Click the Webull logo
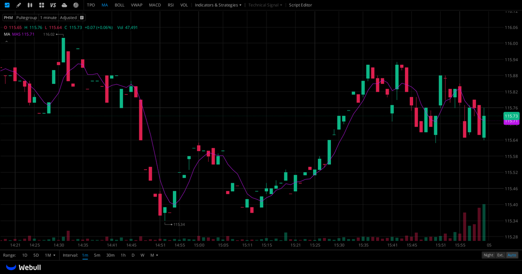Image resolution: width=522 pixels, height=274 pixels. pyautogui.click(x=24, y=267)
